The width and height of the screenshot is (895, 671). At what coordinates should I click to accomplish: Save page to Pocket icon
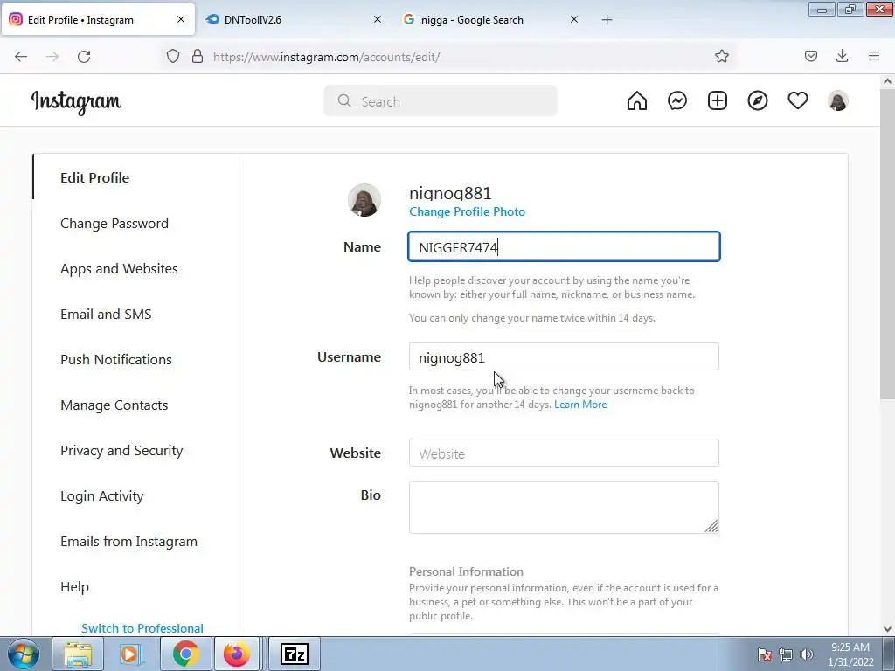point(811,56)
